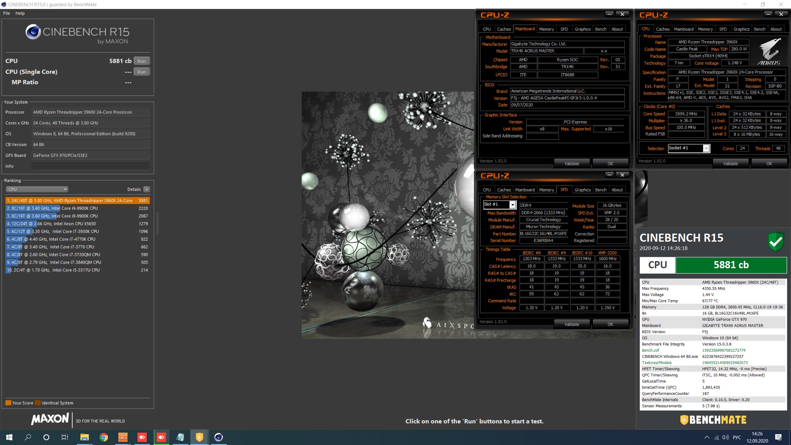
Task: Open second highlighted AnyDesk taskbar icon
Action: pos(161,437)
